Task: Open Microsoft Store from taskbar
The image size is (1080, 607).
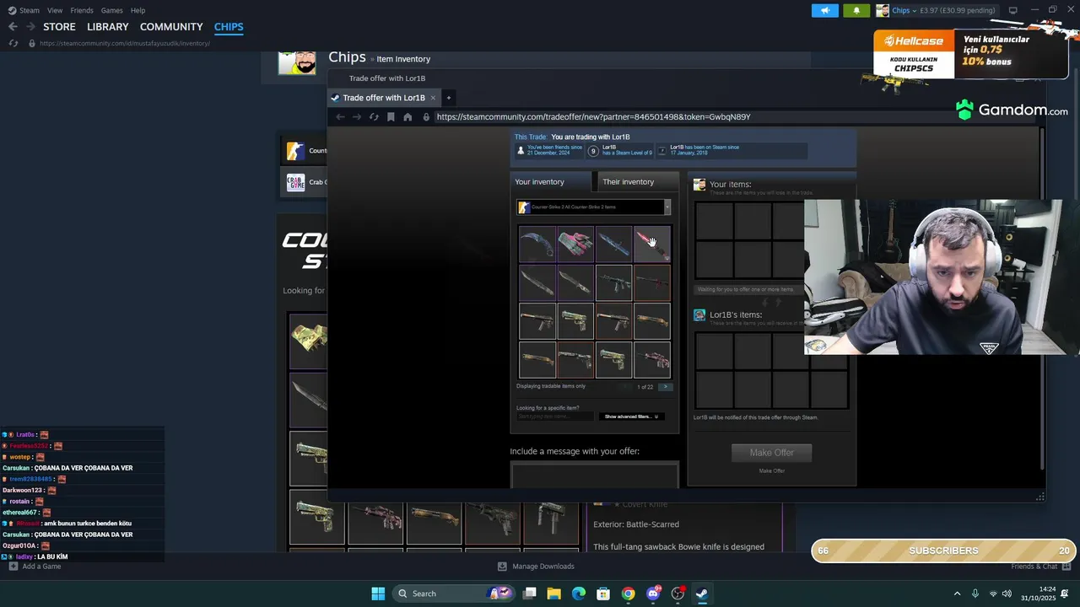Action: pyautogui.click(x=603, y=594)
